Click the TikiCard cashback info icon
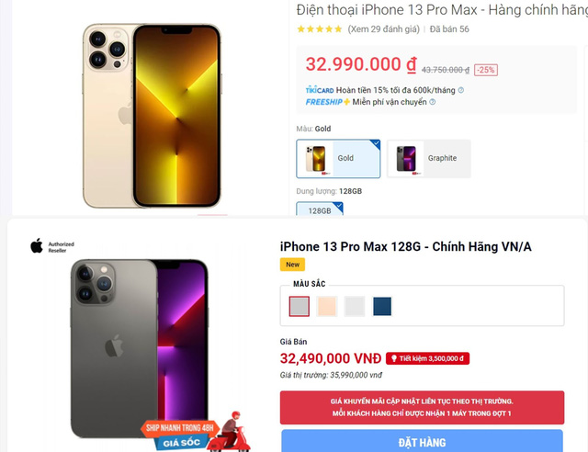Screen dimensions: 588x452 pos(461,90)
